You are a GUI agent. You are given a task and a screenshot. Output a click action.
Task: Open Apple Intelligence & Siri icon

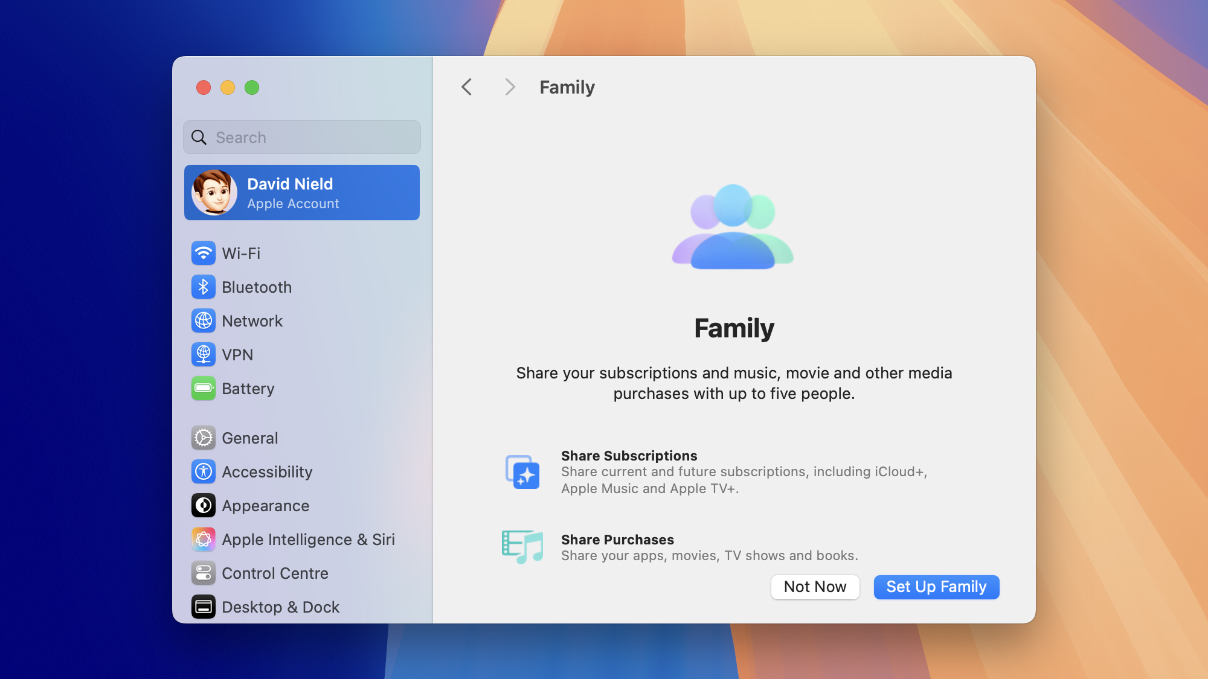204,539
